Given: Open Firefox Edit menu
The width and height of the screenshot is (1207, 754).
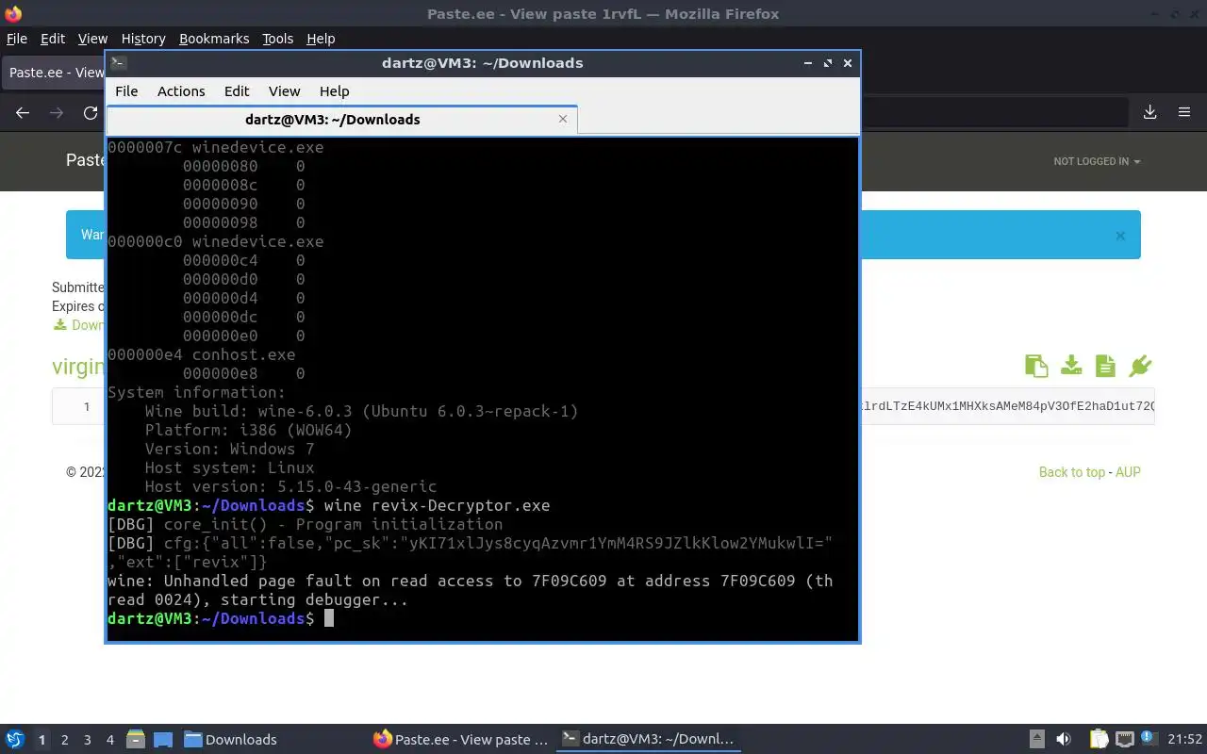Looking at the screenshot, I should [x=53, y=39].
